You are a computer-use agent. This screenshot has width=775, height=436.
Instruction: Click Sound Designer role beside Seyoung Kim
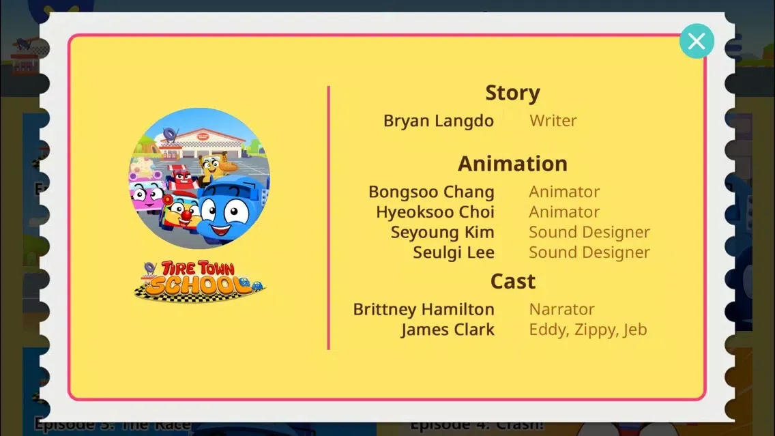coord(589,233)
